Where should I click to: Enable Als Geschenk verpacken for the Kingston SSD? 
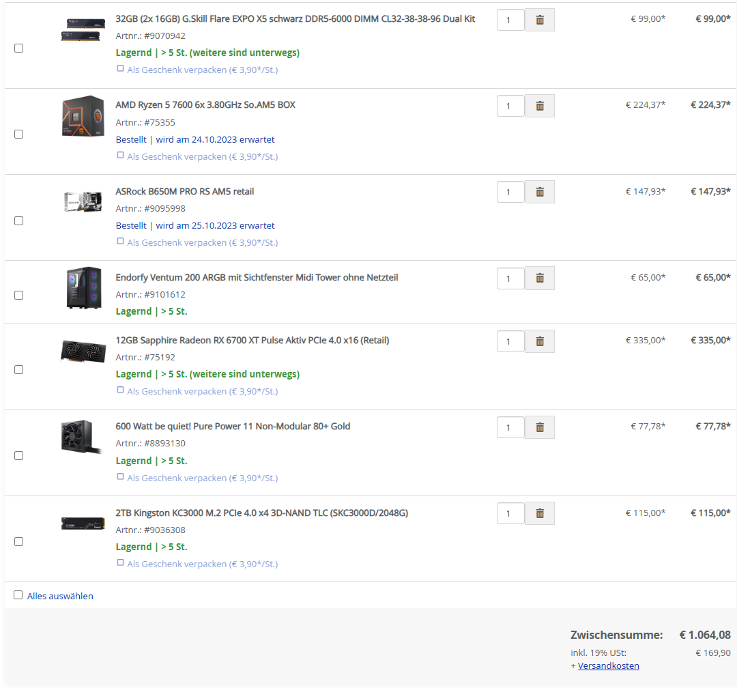(x=120, y=563)
